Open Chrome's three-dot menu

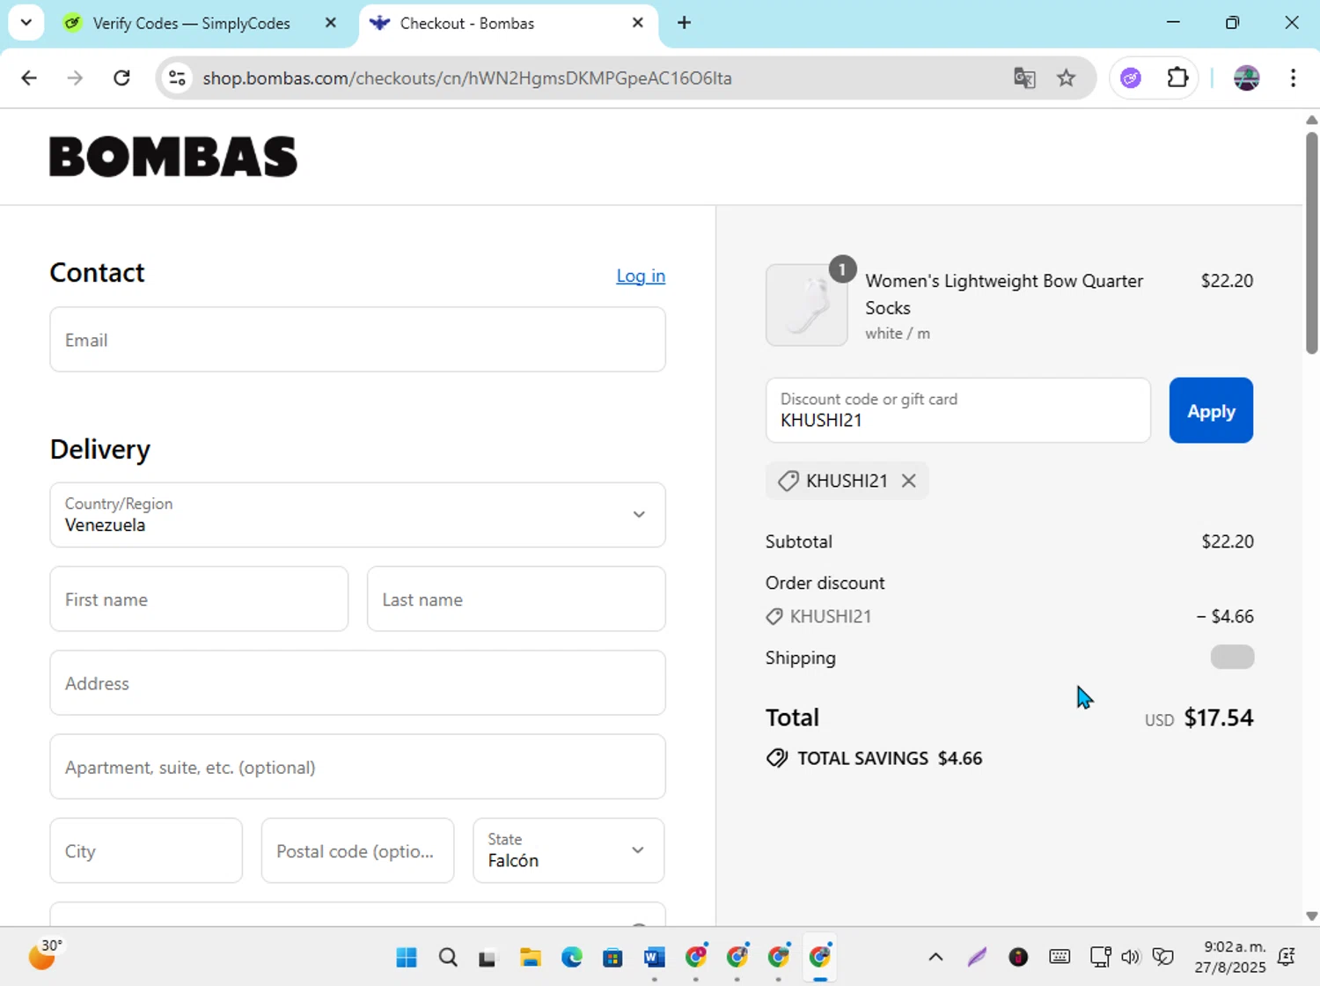[1293, 78]
